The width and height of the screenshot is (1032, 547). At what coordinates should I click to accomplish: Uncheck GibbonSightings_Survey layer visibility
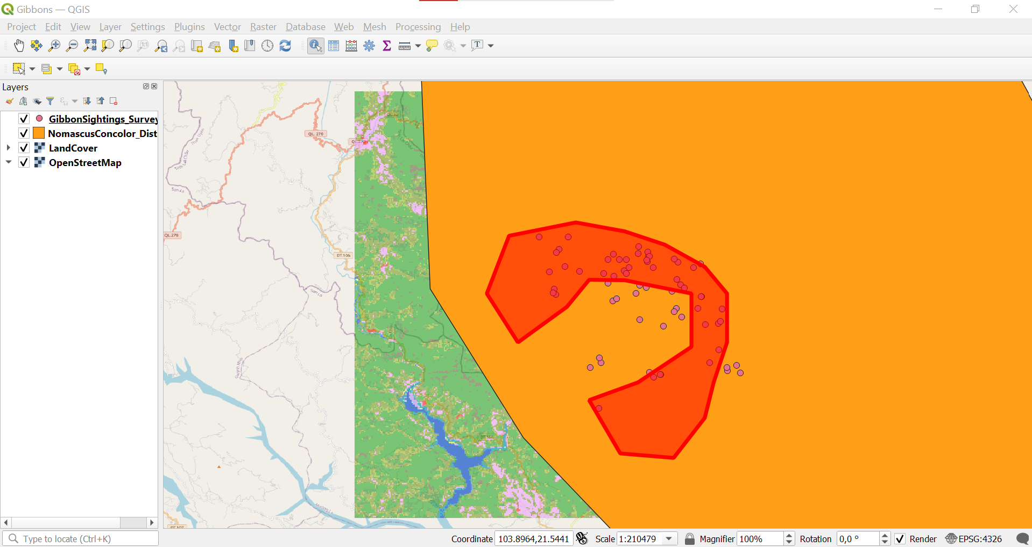[x=24, y=119]
